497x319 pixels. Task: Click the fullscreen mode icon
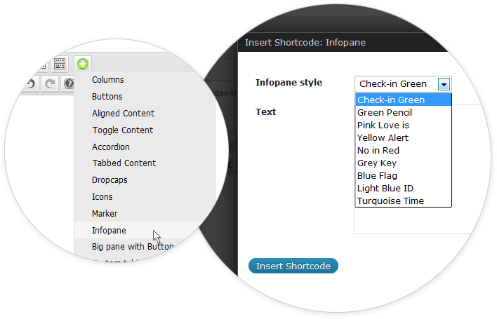41,64
